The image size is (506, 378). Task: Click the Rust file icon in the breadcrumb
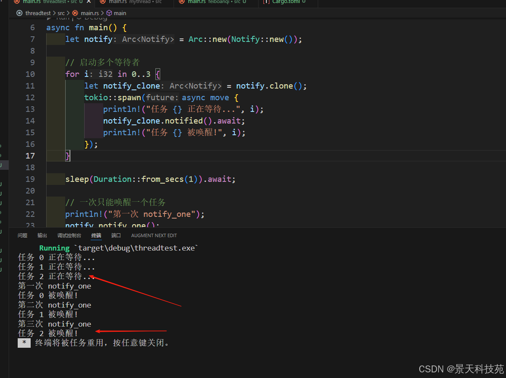coord(75,13)
